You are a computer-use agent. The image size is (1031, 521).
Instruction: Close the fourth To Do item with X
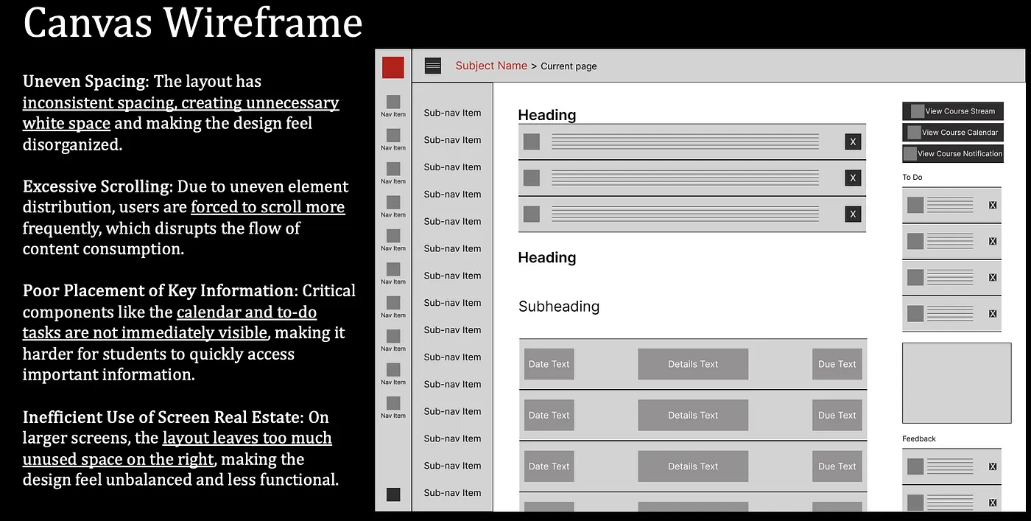coord(993,313)
